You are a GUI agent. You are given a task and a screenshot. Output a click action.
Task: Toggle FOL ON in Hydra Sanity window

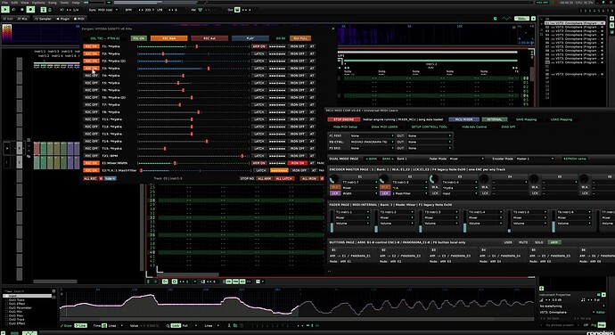(138, 38)
